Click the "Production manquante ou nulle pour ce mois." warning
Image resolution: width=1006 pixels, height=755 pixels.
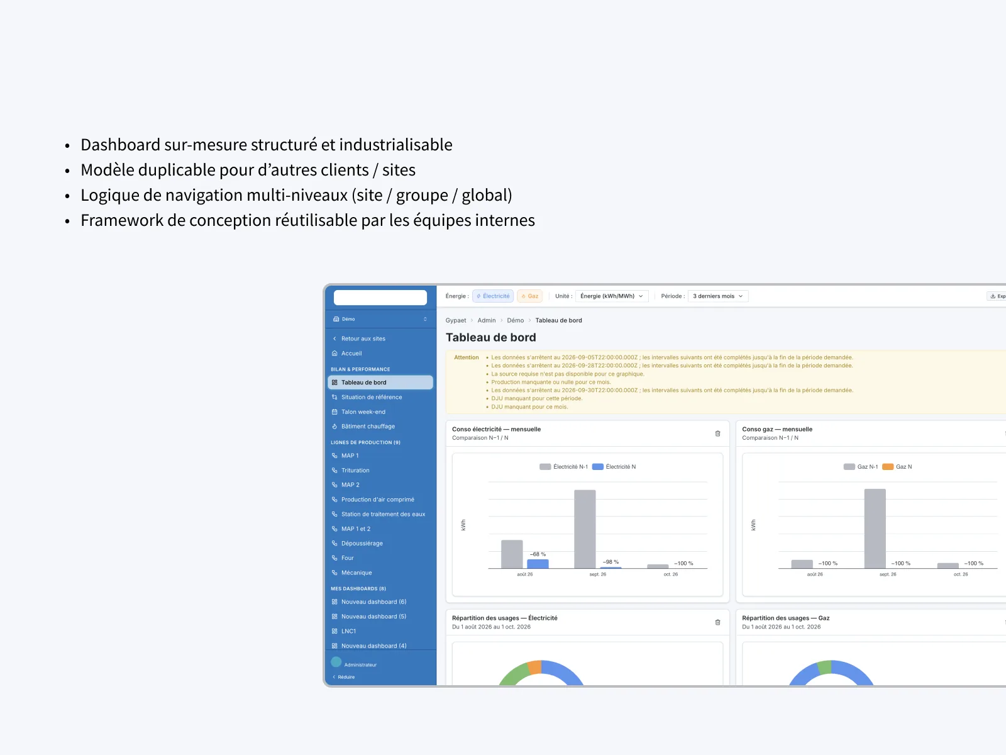551,382
